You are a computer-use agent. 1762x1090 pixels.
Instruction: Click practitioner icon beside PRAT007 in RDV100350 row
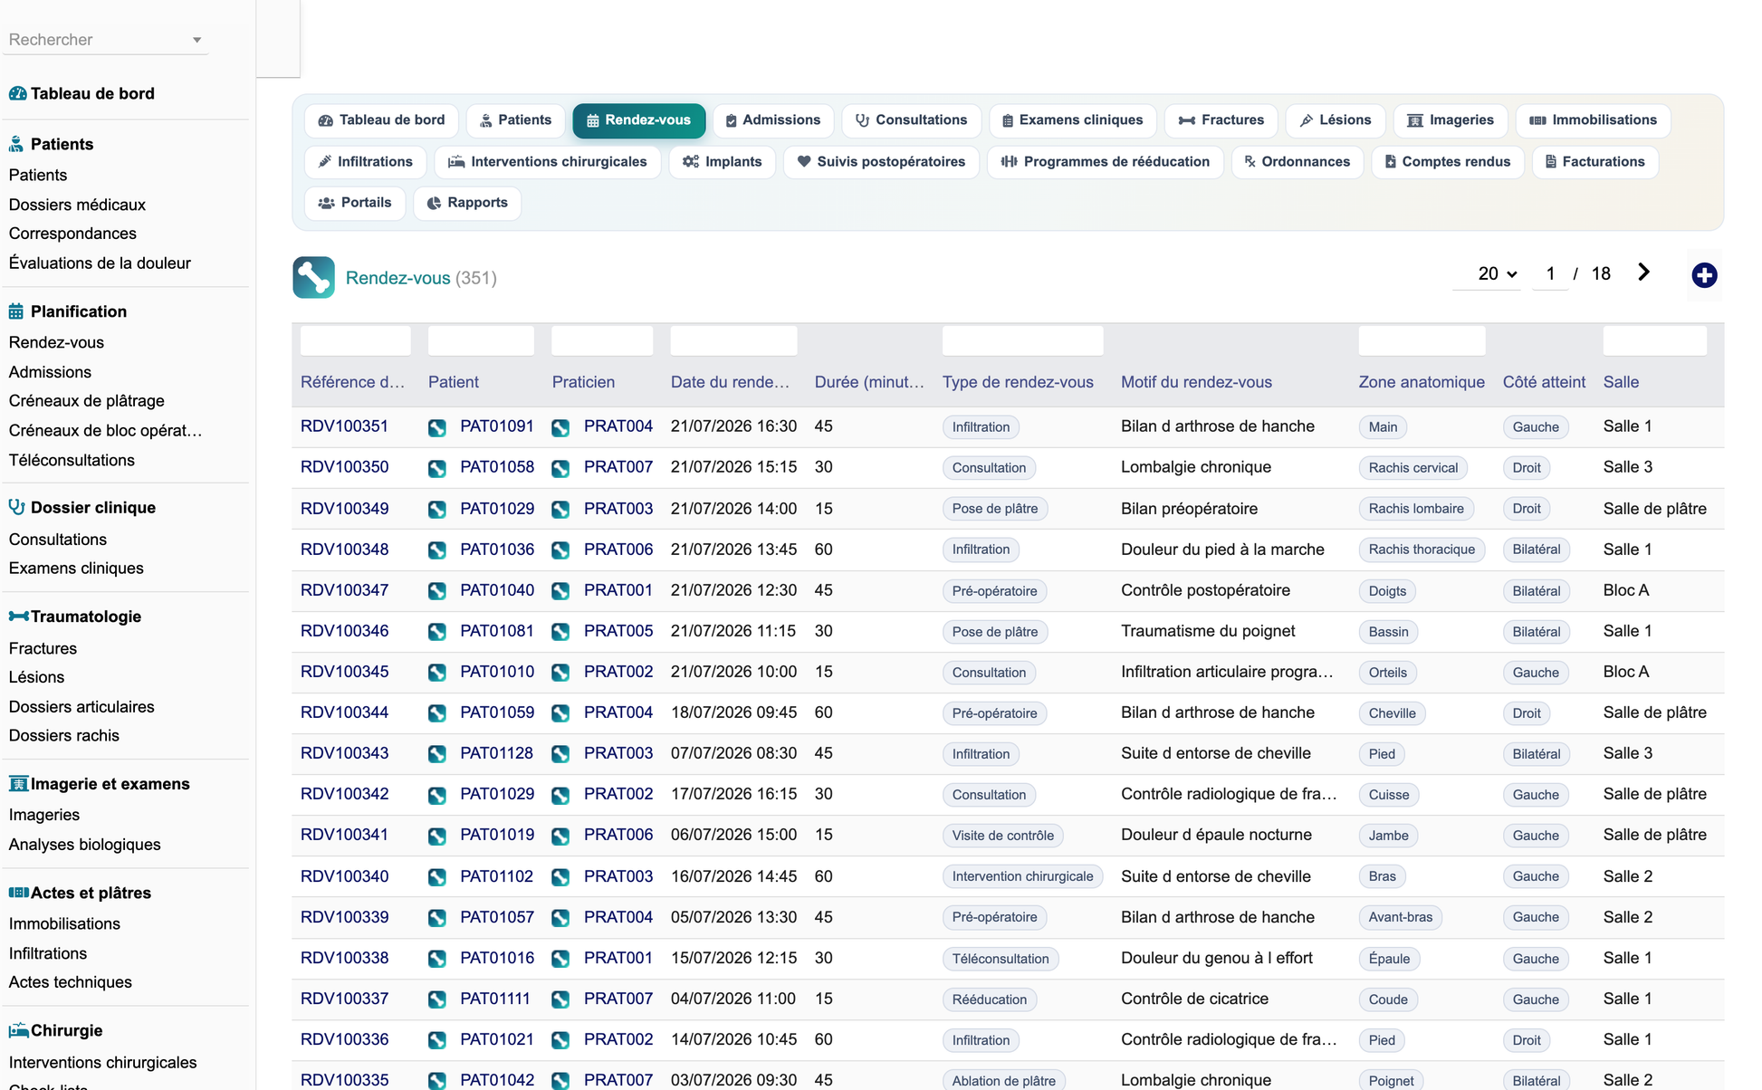pyautogui.click(x=560, y=468)
